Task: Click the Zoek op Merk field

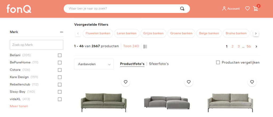Action: (x=37, y=45)
